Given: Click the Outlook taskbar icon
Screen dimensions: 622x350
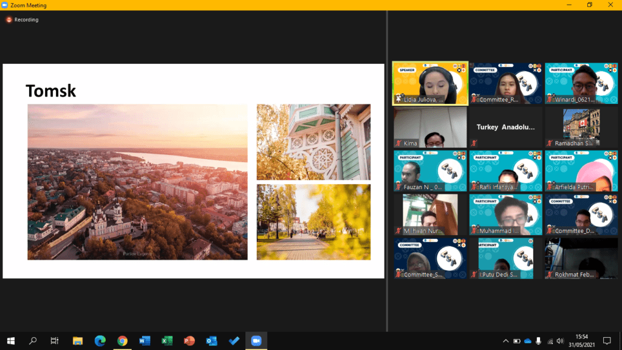Looking at the screenshot, I should tap(211, 341).
